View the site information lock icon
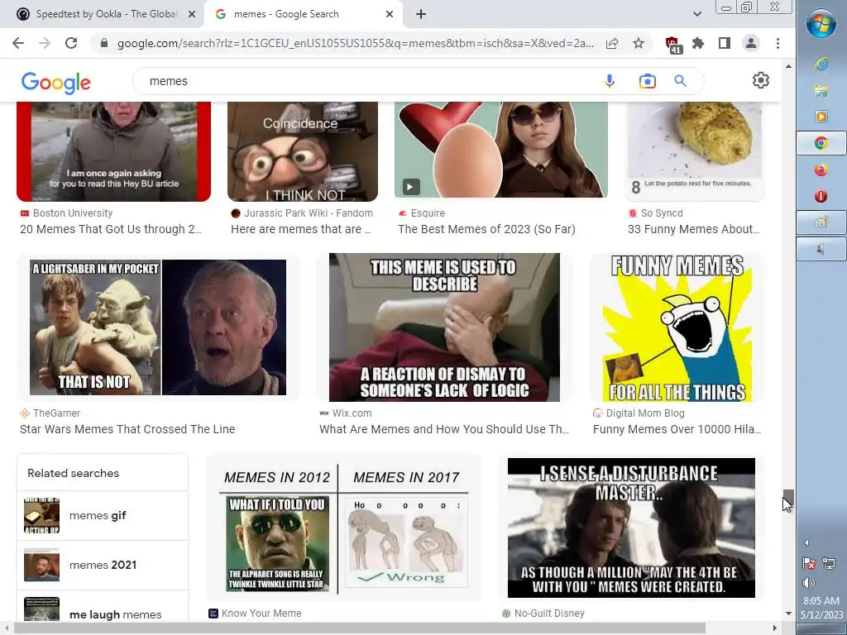Image resolution: width=847 pixels, height=635 pixels. [x=104, y=43]
